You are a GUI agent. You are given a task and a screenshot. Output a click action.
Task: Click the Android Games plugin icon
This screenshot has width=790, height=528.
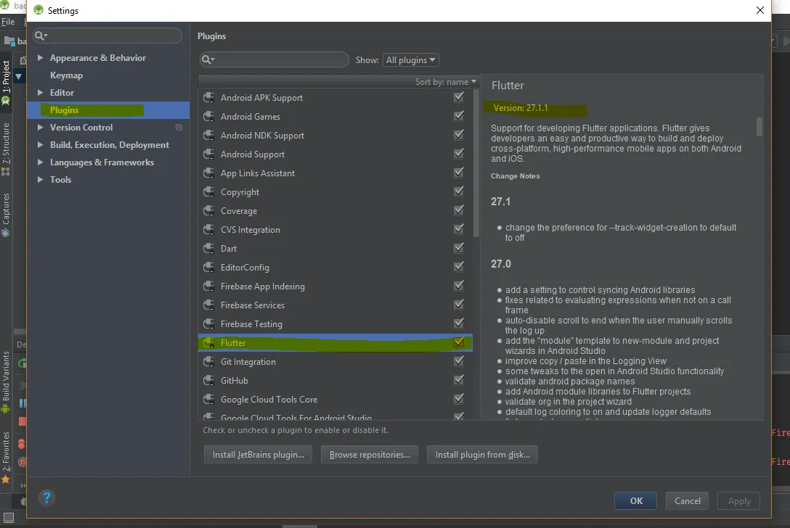tap(208, 116)
